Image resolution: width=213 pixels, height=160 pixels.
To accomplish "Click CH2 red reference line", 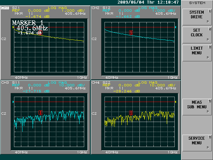I will pyautogui.click(x=140, y=27).
